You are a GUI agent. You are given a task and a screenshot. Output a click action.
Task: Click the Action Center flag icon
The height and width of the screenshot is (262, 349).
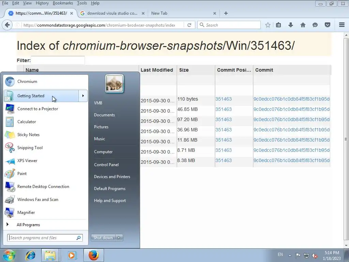click(298, 255)
